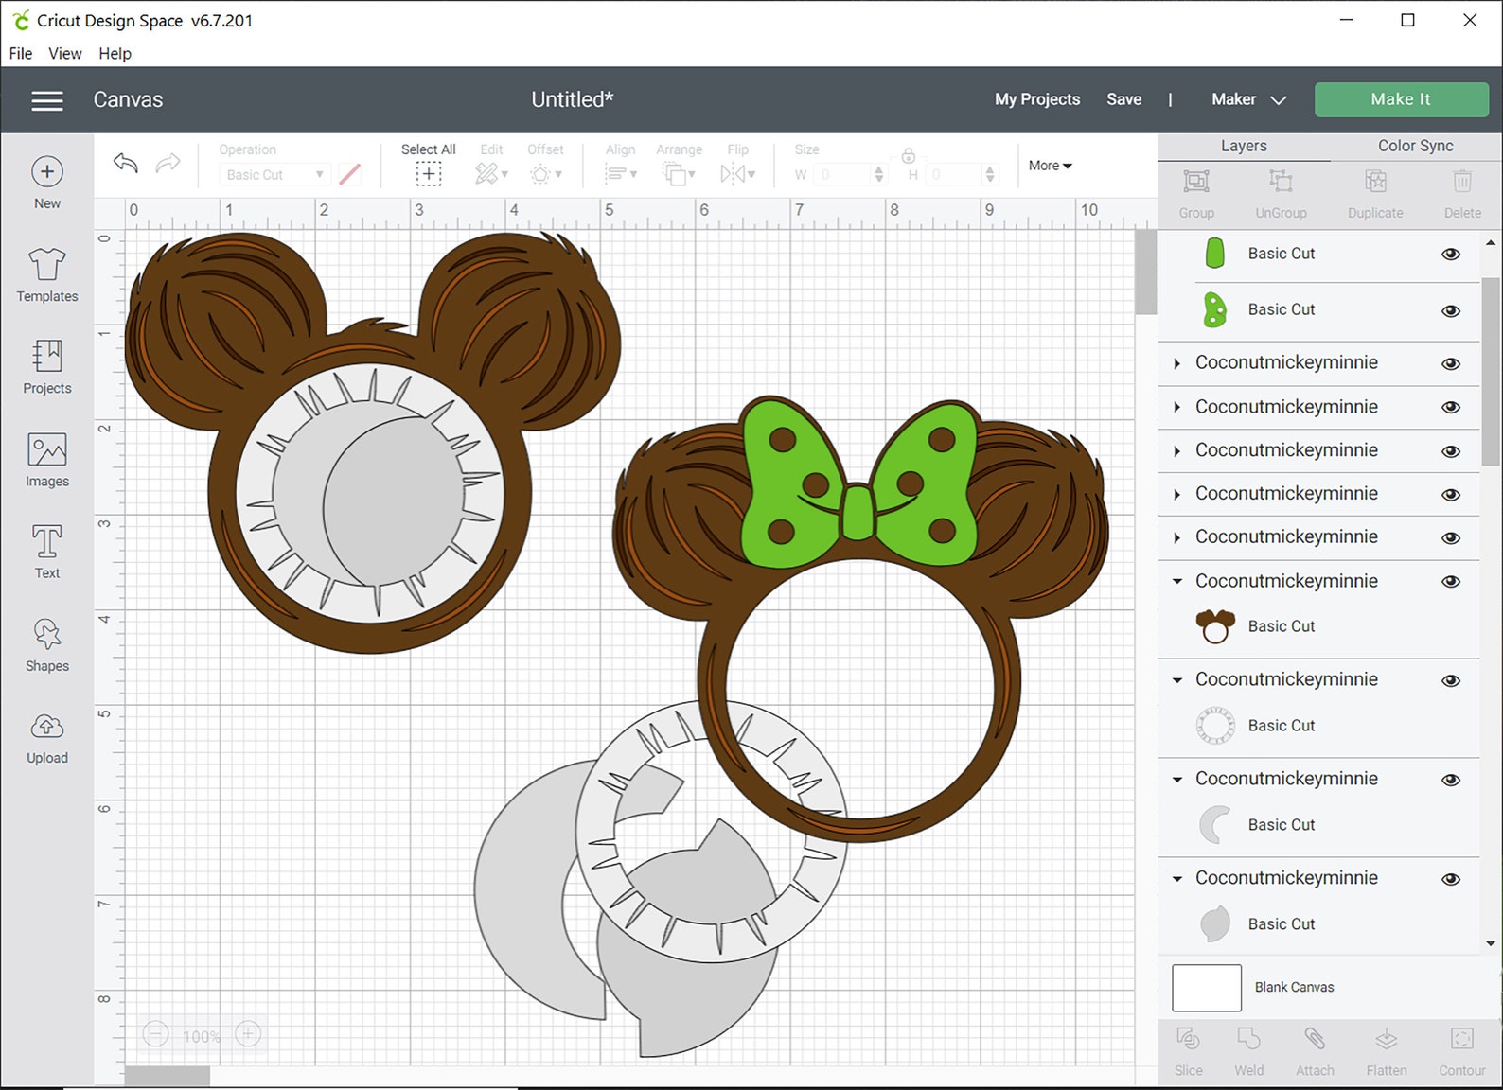
Task: Open the File menu
Action: click(21, 54)
